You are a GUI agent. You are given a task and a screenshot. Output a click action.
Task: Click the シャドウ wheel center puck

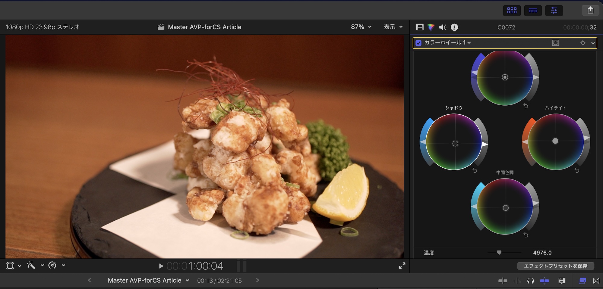[455, 144]
